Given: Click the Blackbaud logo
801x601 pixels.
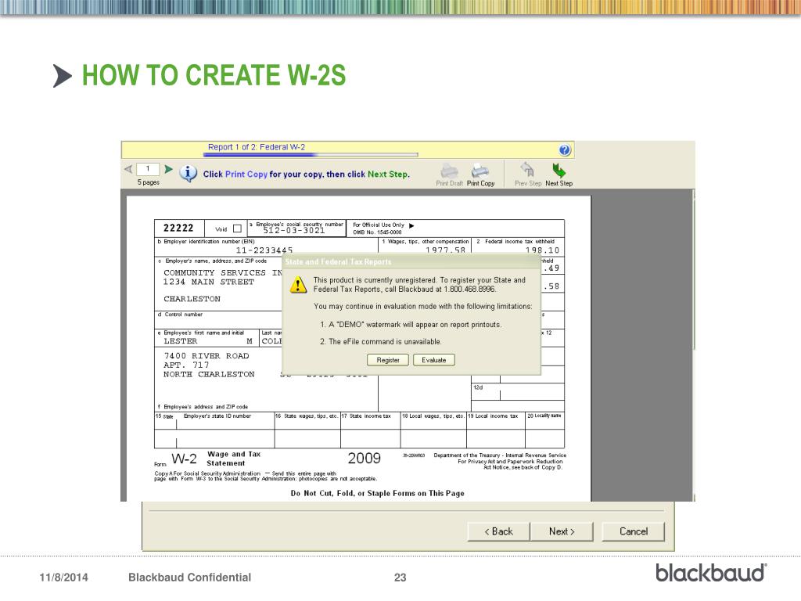Looking at the screenshot, I should point(710,573).
